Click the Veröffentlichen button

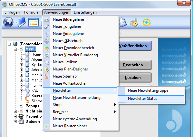coord(135,46)
